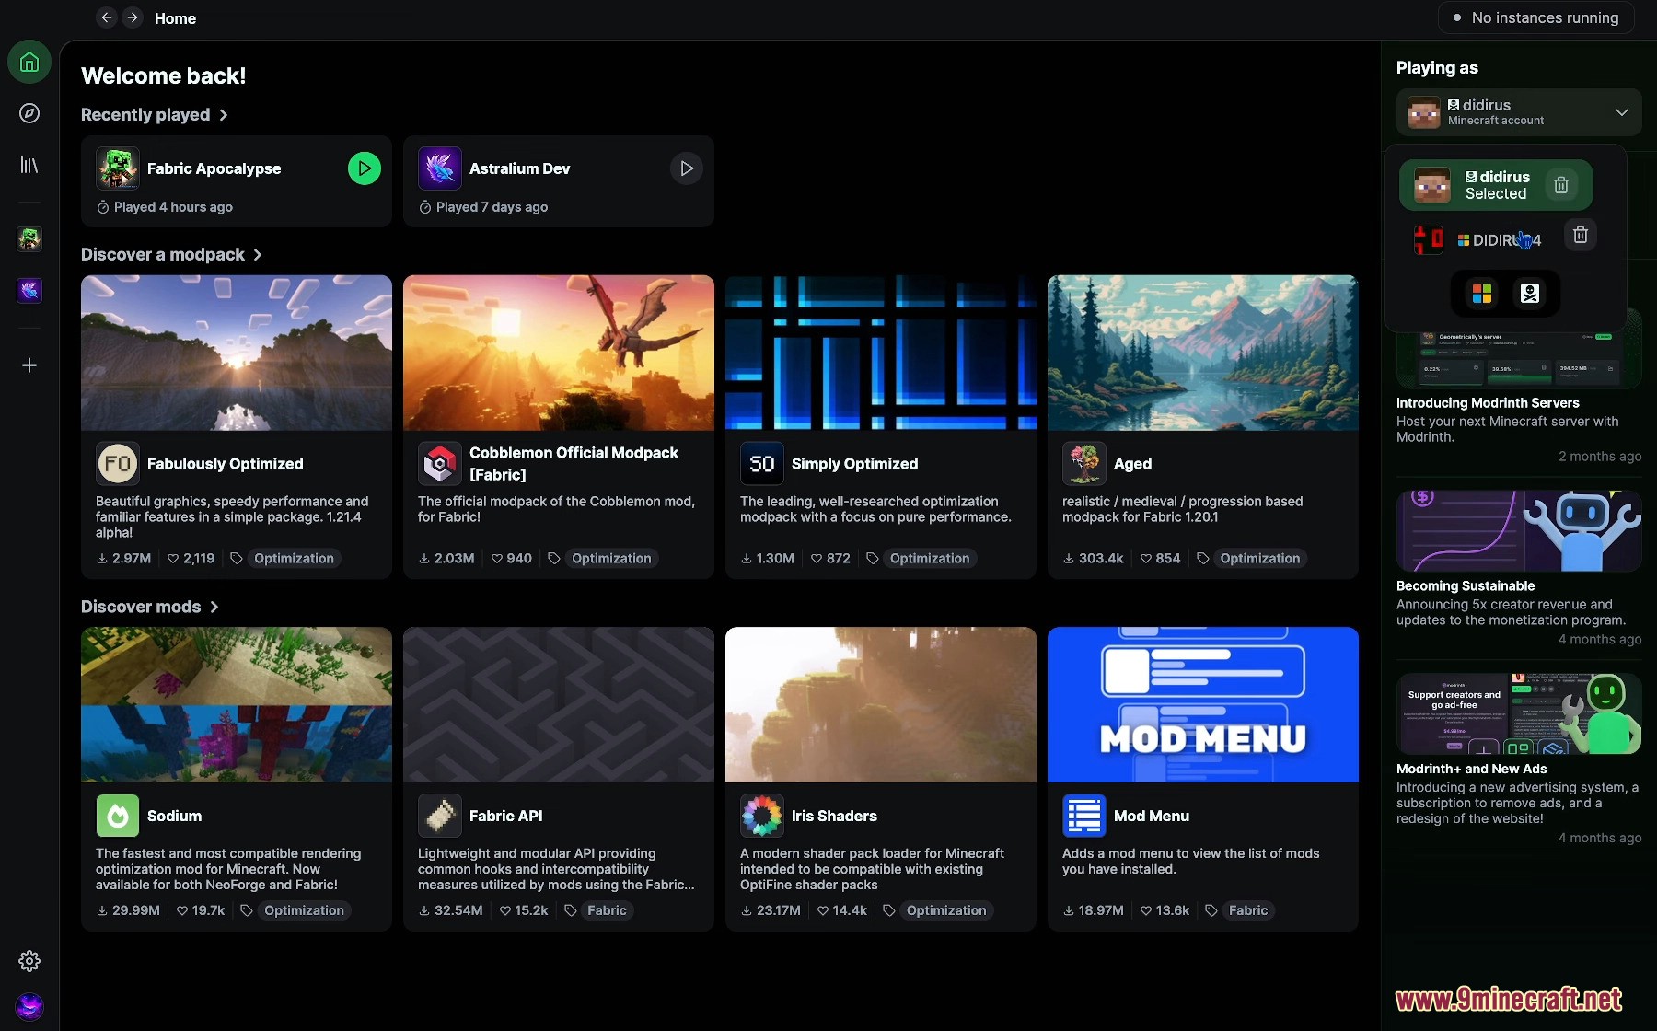The height and width of the screenshot is (1031, 1657).
Task: Open the Simply Optimized modpack title
Action: click(854, 464)
